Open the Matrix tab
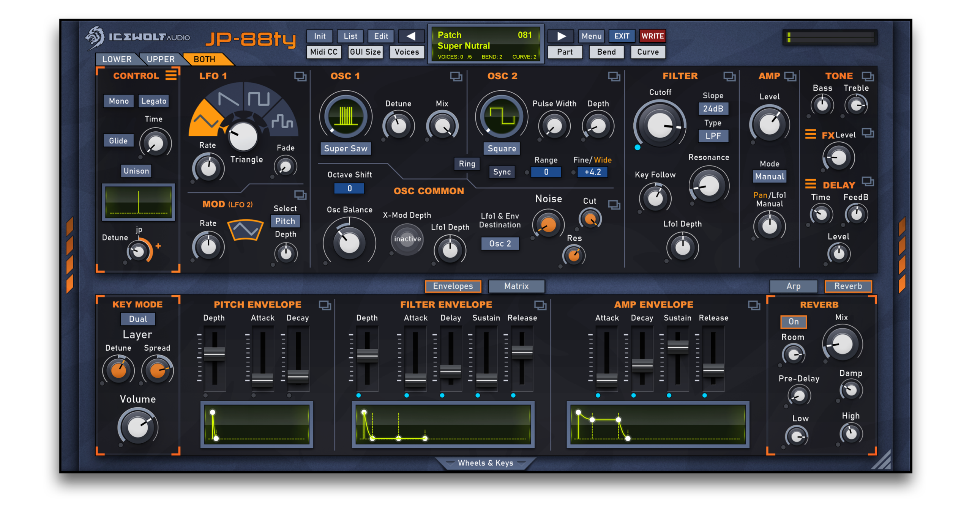Image resolution: width=972 pixels, height=518 pixels. point(516,286)
